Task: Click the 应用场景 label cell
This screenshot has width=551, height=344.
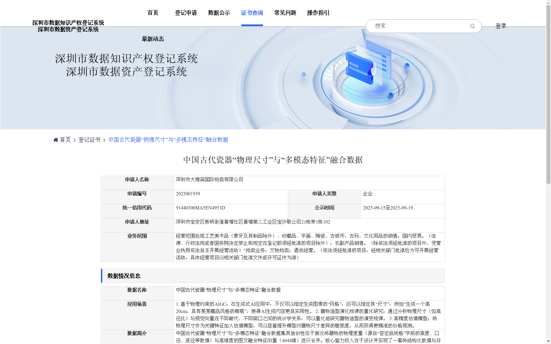Action: tap(137, 315)
